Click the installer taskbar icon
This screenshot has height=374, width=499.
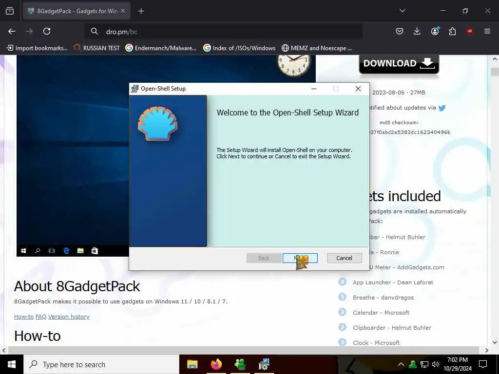pos(264,364)
